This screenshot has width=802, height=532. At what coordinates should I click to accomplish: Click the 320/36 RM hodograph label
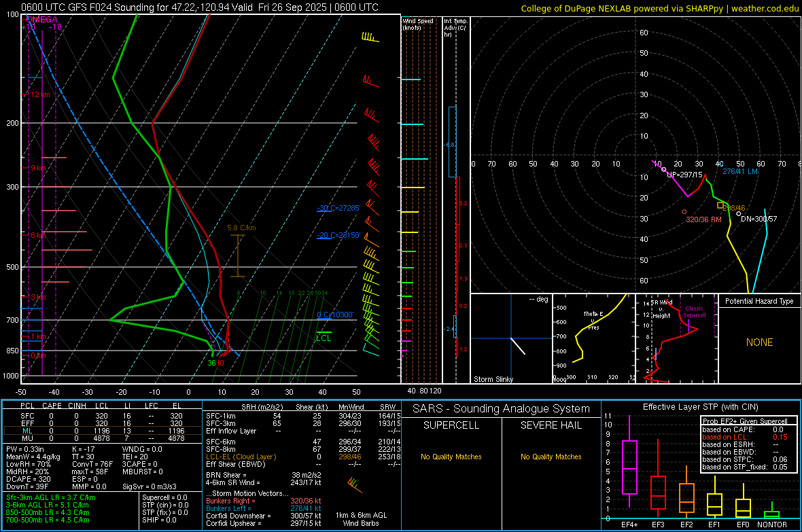(x=704, y=219)
